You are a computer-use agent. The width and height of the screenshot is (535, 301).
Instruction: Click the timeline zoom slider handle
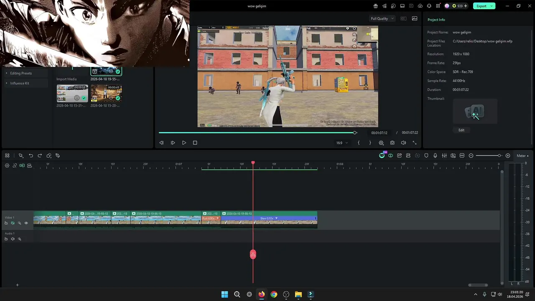point(499,156)
